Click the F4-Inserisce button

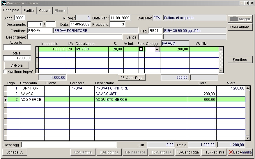coord(135,152)
